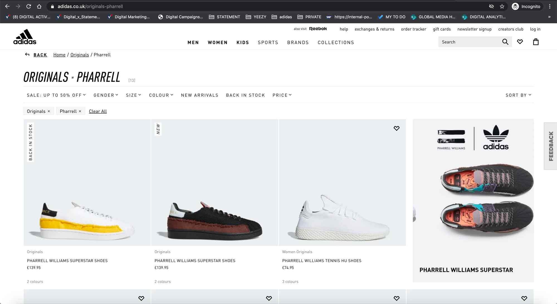The width and height of the screenshot is (557, 304).
Task: Expand the Gender filter dropdown
Action: coord(106,95)
